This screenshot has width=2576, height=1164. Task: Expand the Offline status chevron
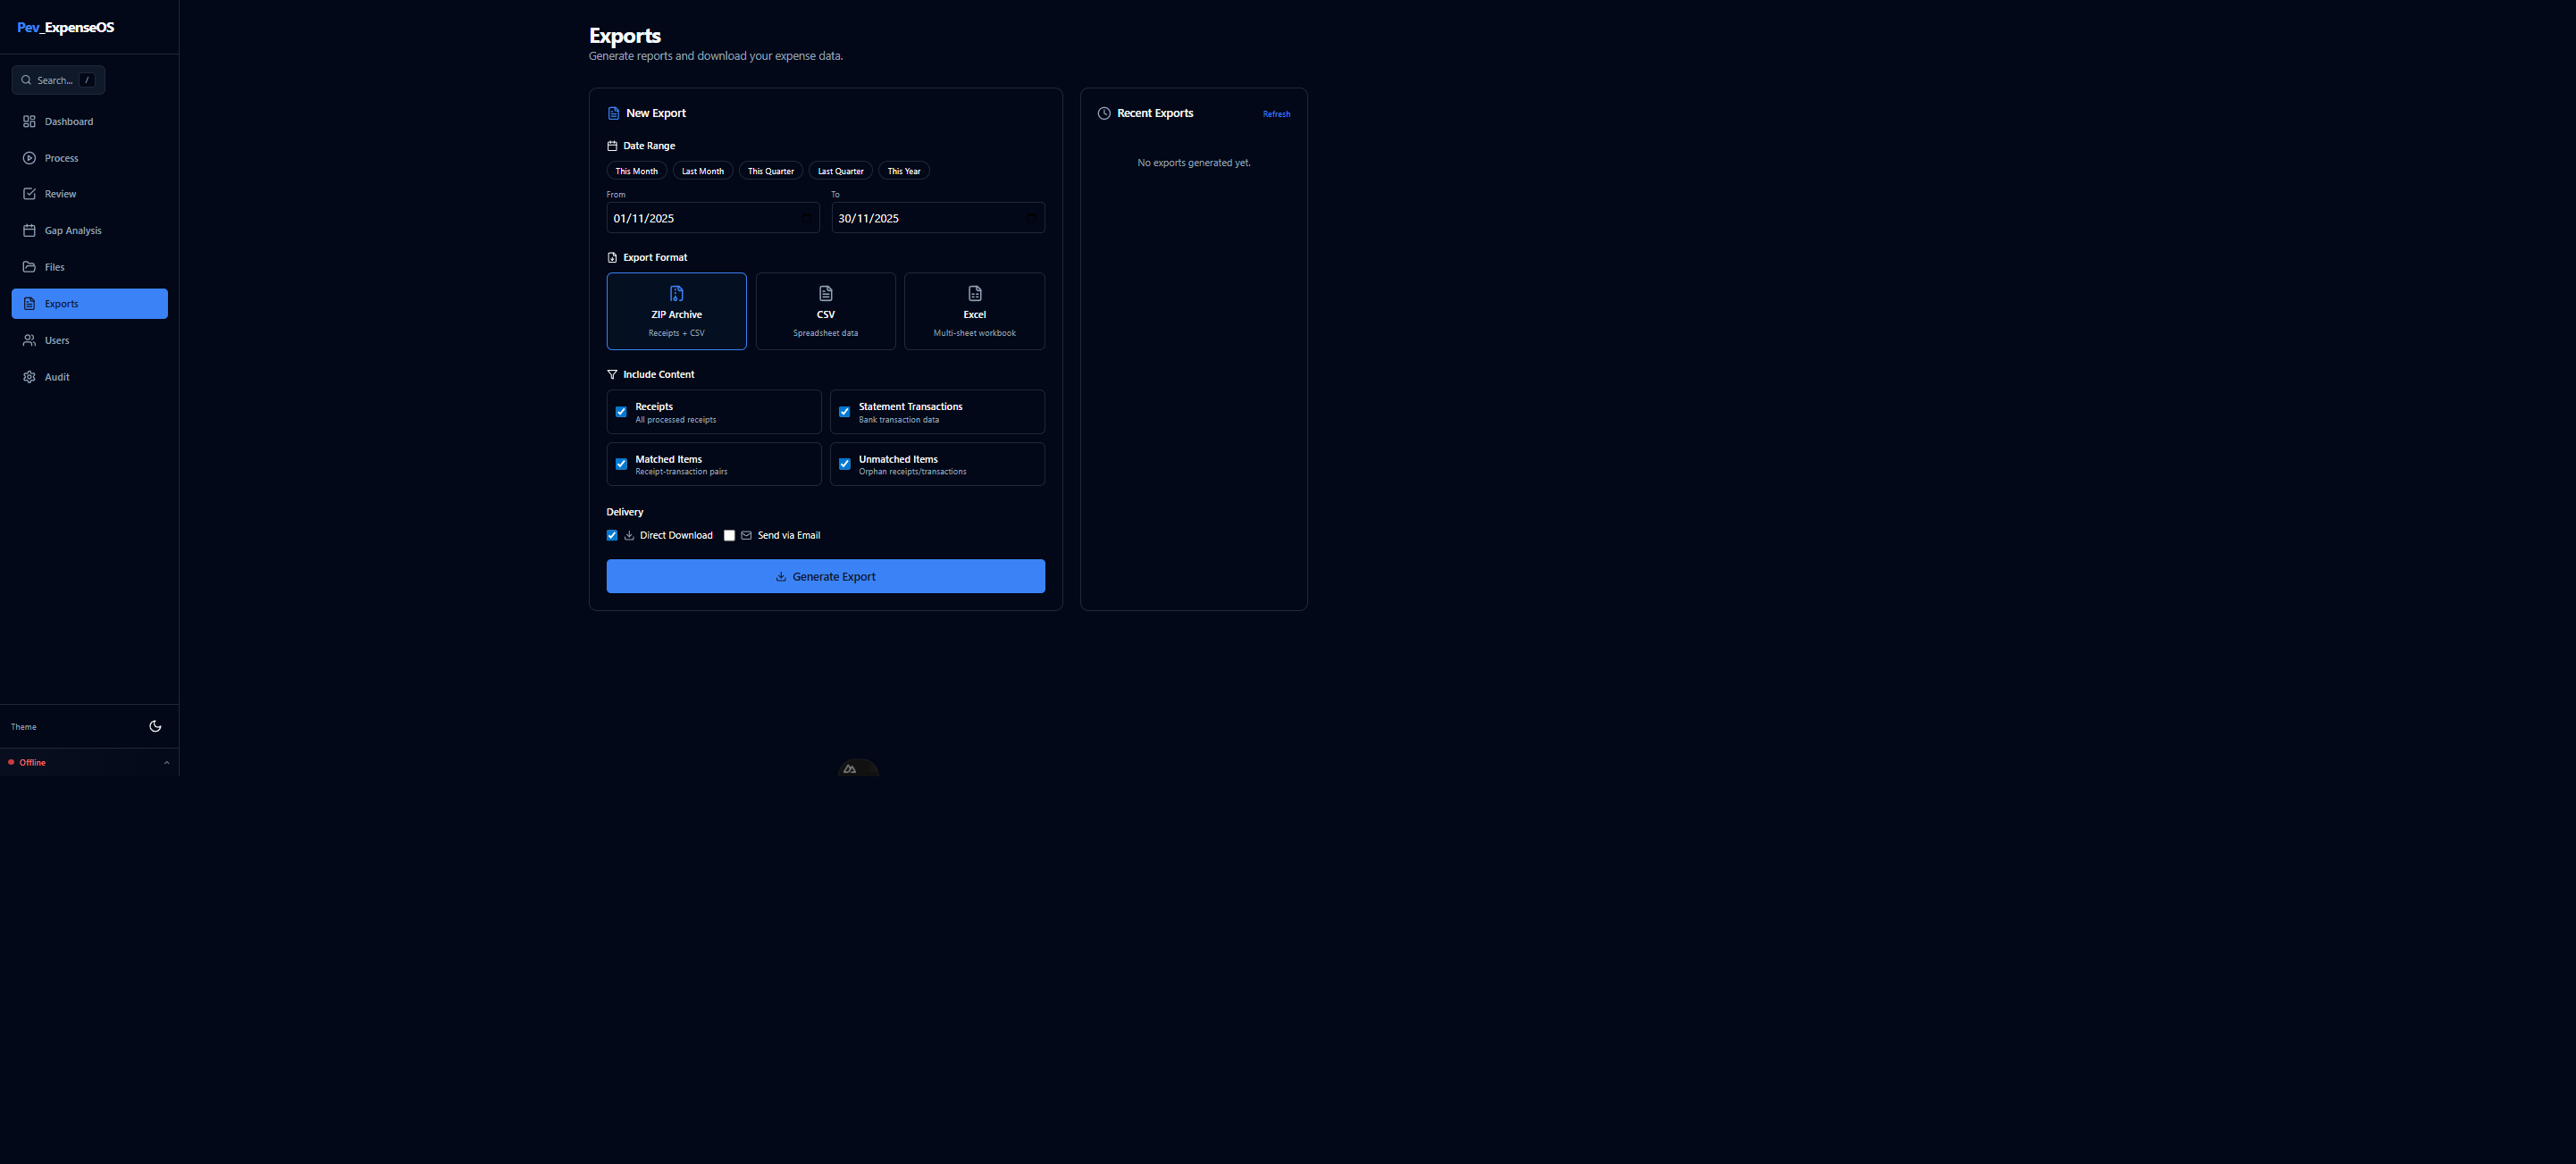tap(166, 762)
